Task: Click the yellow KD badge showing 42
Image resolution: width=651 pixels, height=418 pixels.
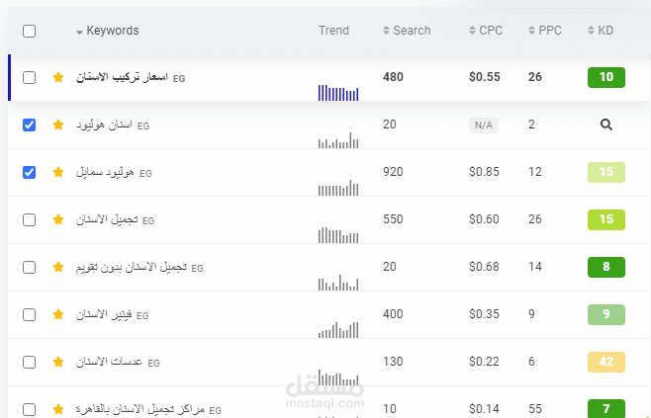Action: [x=606, y=363]
